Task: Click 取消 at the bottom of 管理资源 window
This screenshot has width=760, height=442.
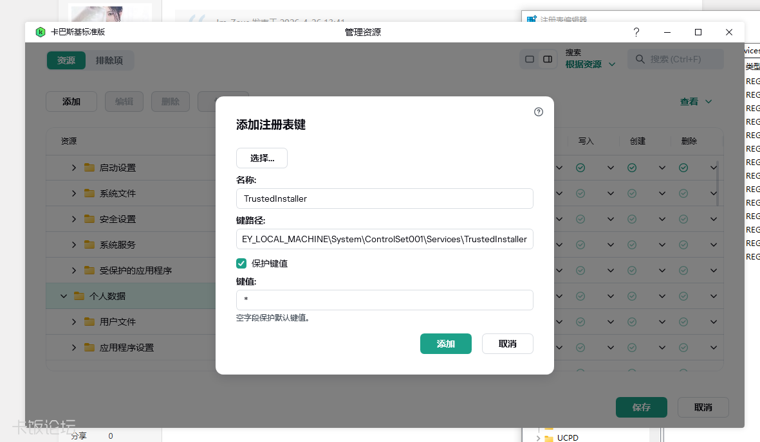Action: [x=703, y=407]
